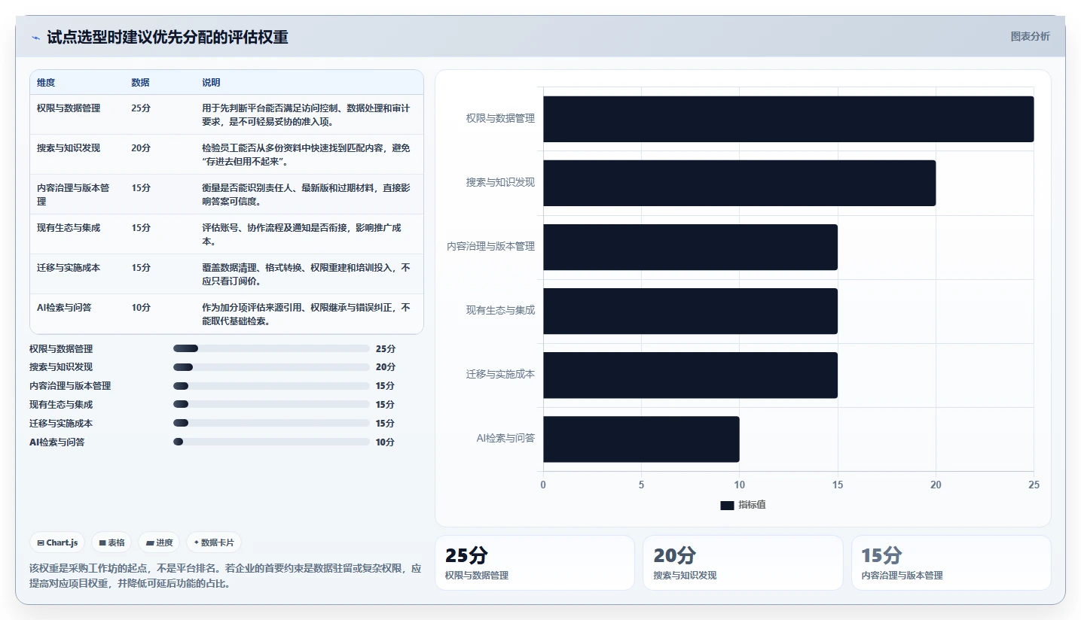
Task: Click the 搜索与知识发现 progress bar
Action: [271, 367]
